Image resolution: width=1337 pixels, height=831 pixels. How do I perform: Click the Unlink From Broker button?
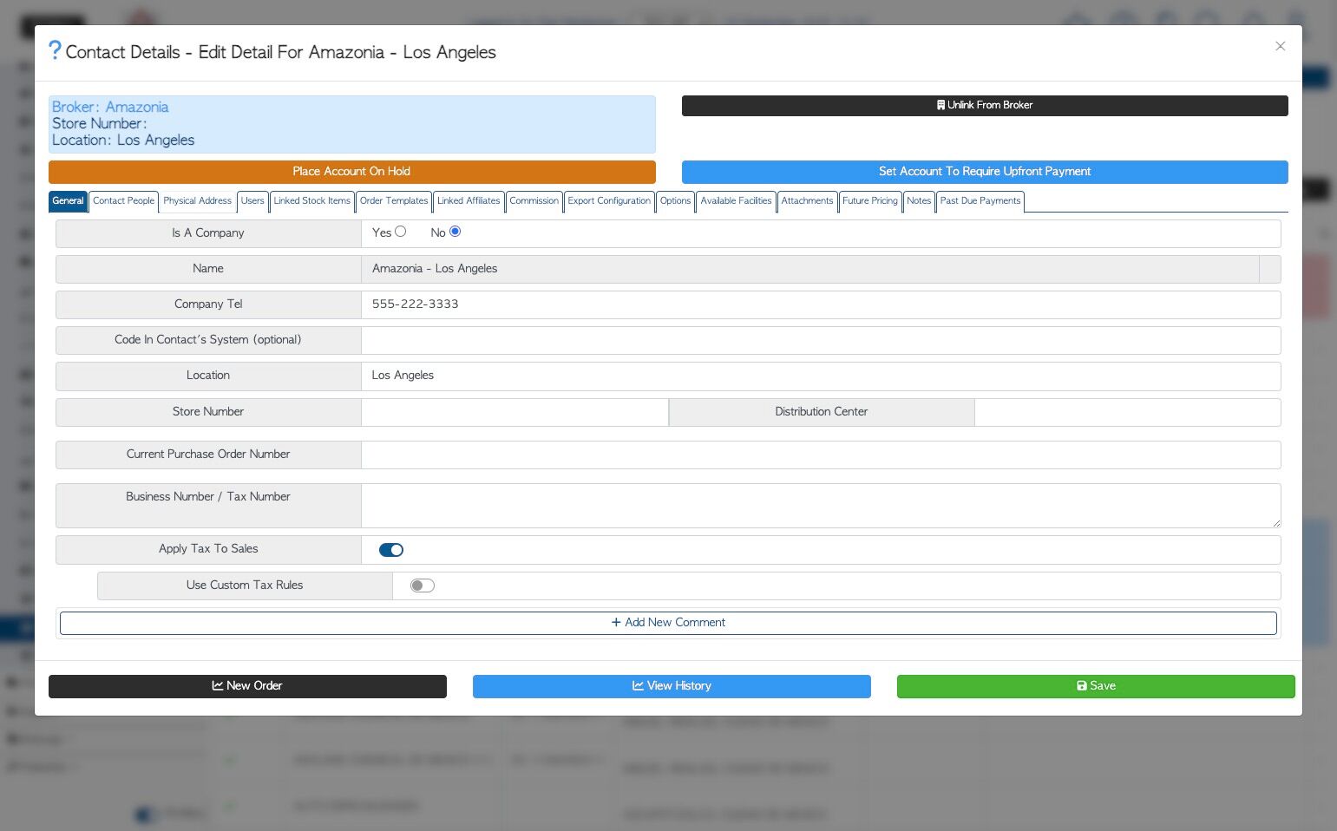pos(985,105)
